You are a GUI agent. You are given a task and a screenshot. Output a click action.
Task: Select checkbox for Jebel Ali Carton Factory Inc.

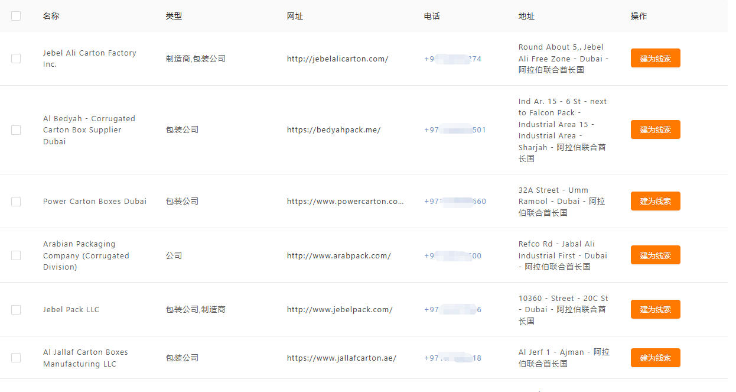pos(16,59)
